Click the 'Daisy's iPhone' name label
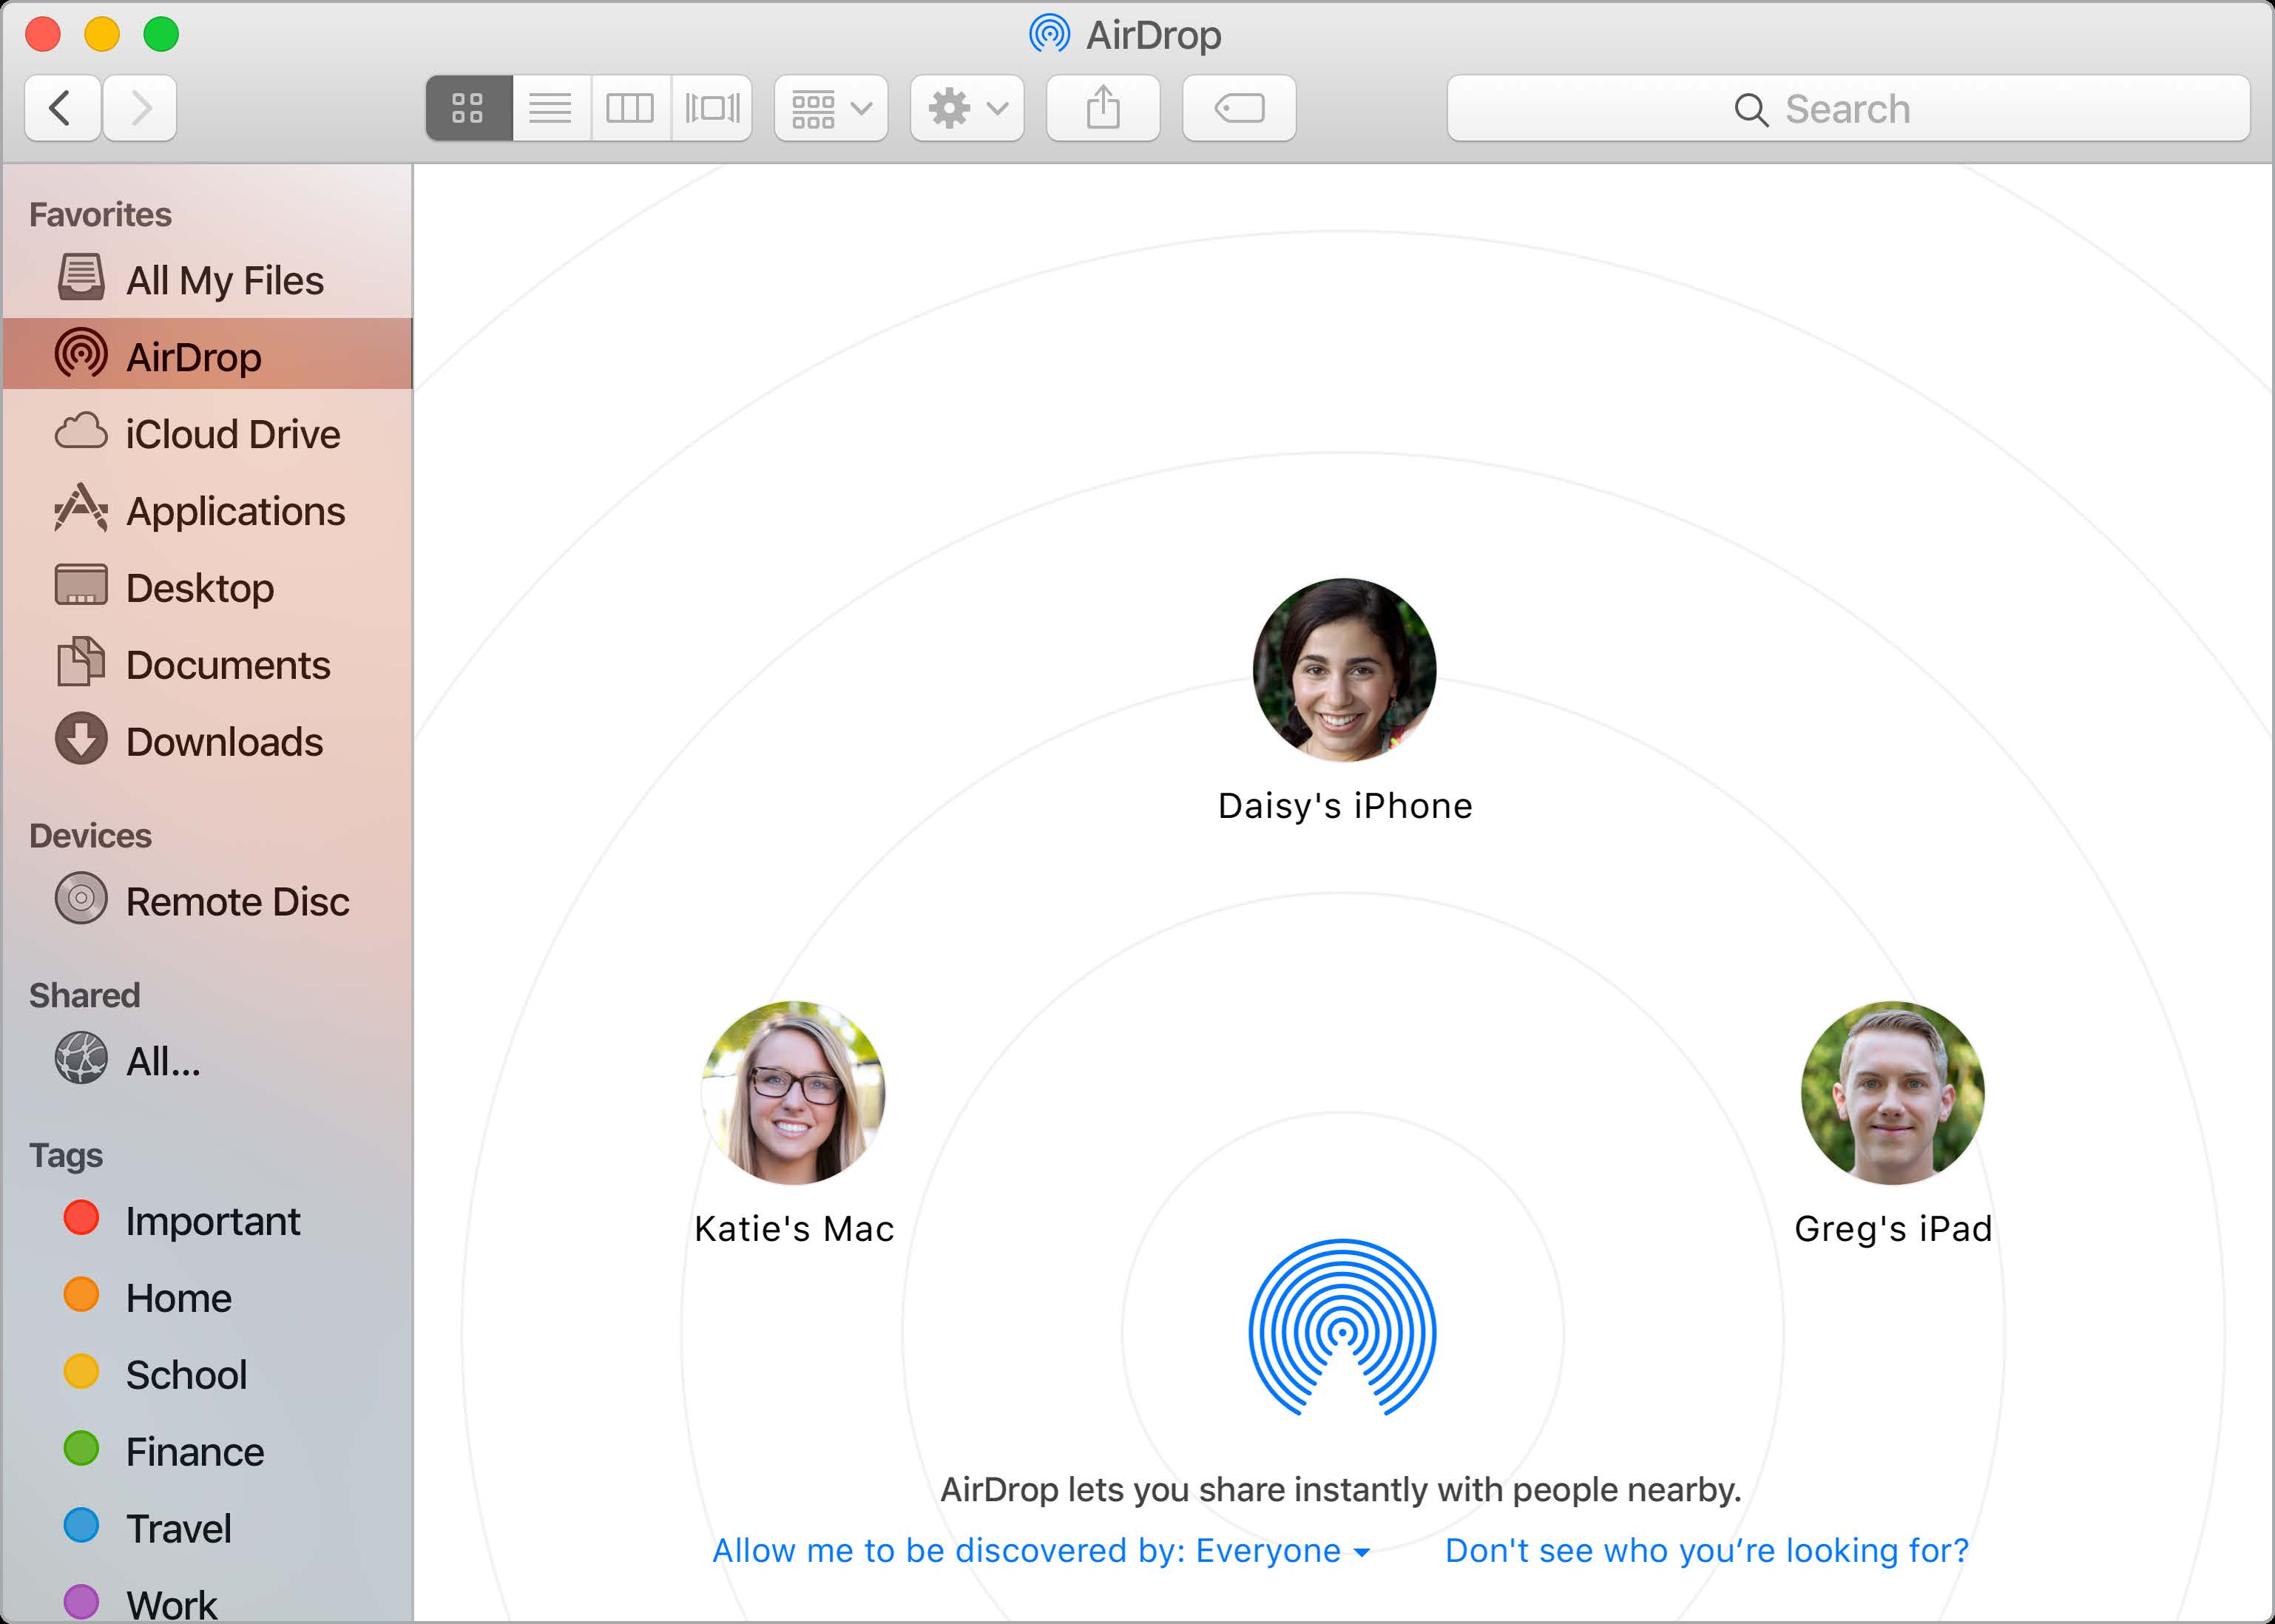Viewport: 2275px width, 1624px height. click(x=1345, y=806)
